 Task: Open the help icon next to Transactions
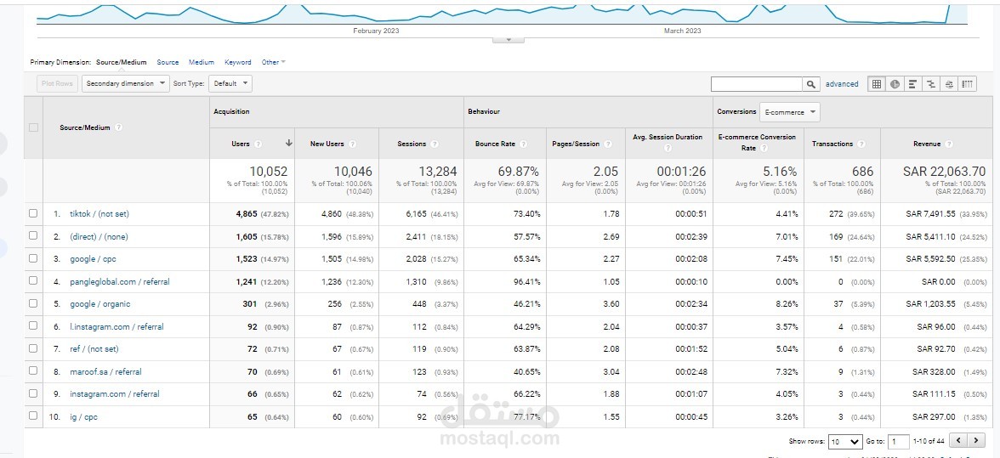pyautogui.click(x=861, y=144)
